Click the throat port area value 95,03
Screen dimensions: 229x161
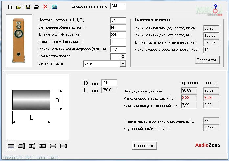pyautogui.click(x=189, y=91)
